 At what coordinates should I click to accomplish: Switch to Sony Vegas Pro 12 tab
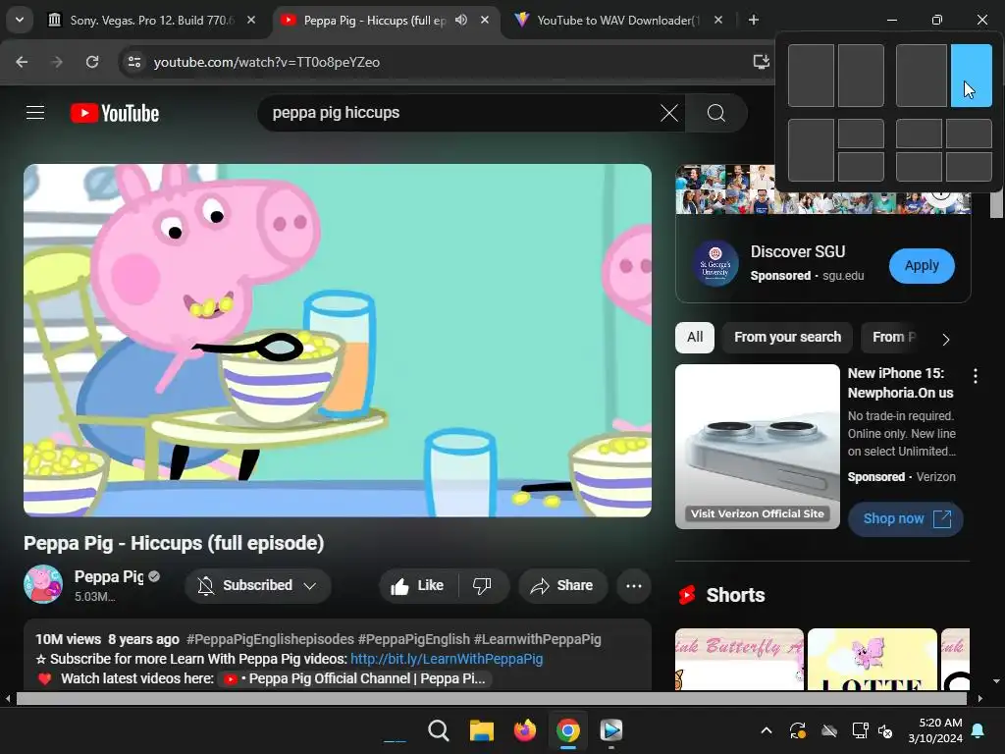[152, 20]
